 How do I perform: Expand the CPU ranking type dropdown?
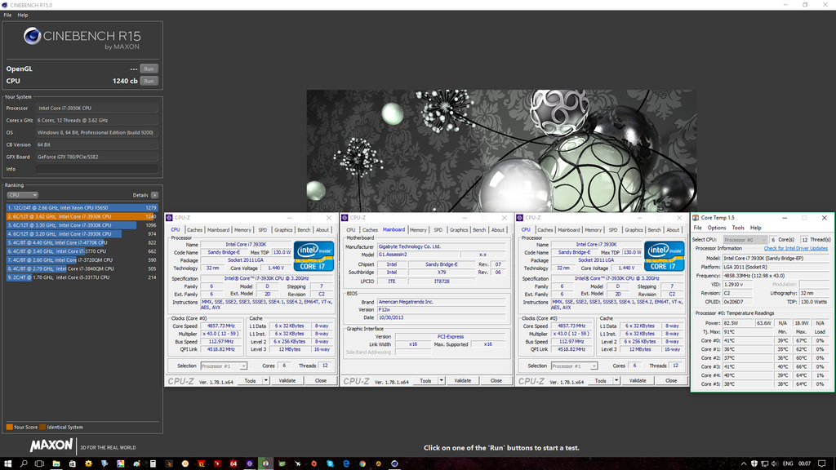click(x=23, y=195)
